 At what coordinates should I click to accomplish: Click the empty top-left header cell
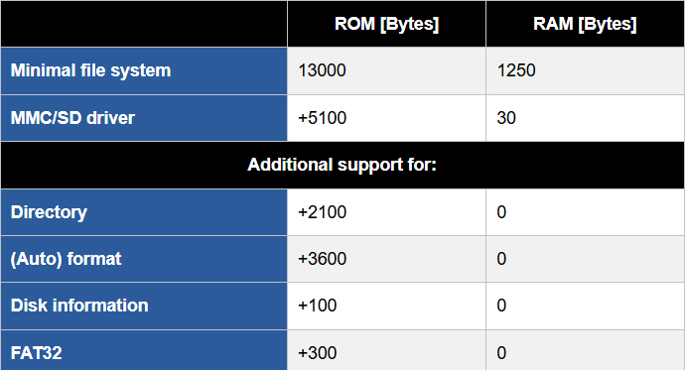[144, 24]
